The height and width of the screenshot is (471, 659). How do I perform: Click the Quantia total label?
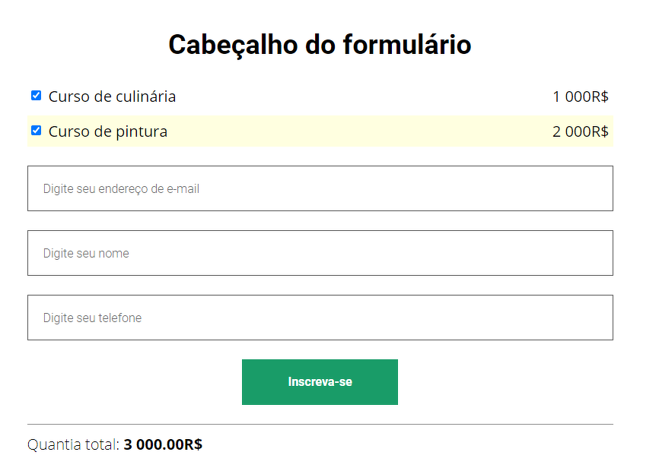(73, 444)
